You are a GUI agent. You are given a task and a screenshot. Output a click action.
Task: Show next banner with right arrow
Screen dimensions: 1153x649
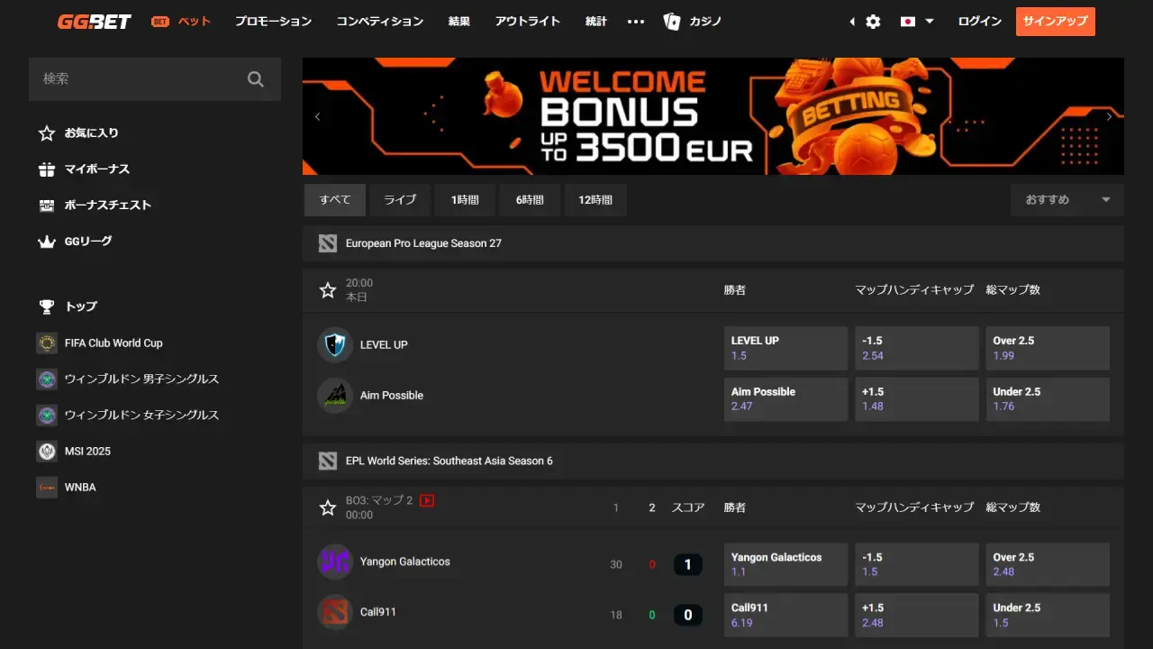pyautogui.click(x=1109, y=116)
